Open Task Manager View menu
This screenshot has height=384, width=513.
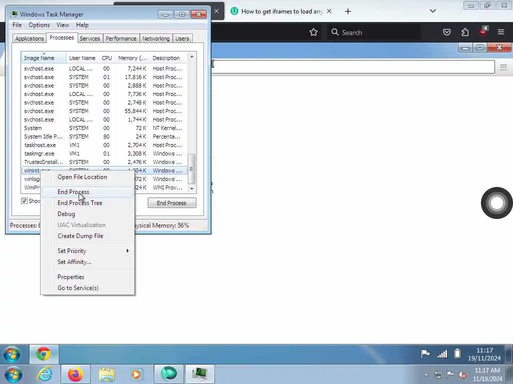[x=63, y=25]
